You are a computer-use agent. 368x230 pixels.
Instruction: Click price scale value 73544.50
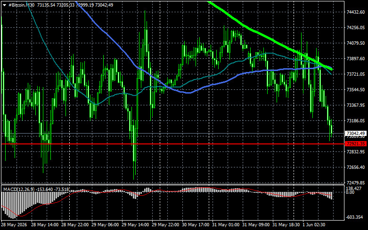(356, 90)
